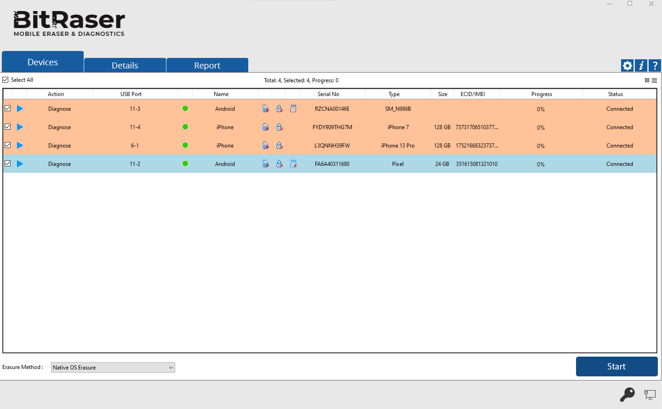Click the iPhone 13 Pro type cell
Viewport: 662px width, 409px height.
398,146
